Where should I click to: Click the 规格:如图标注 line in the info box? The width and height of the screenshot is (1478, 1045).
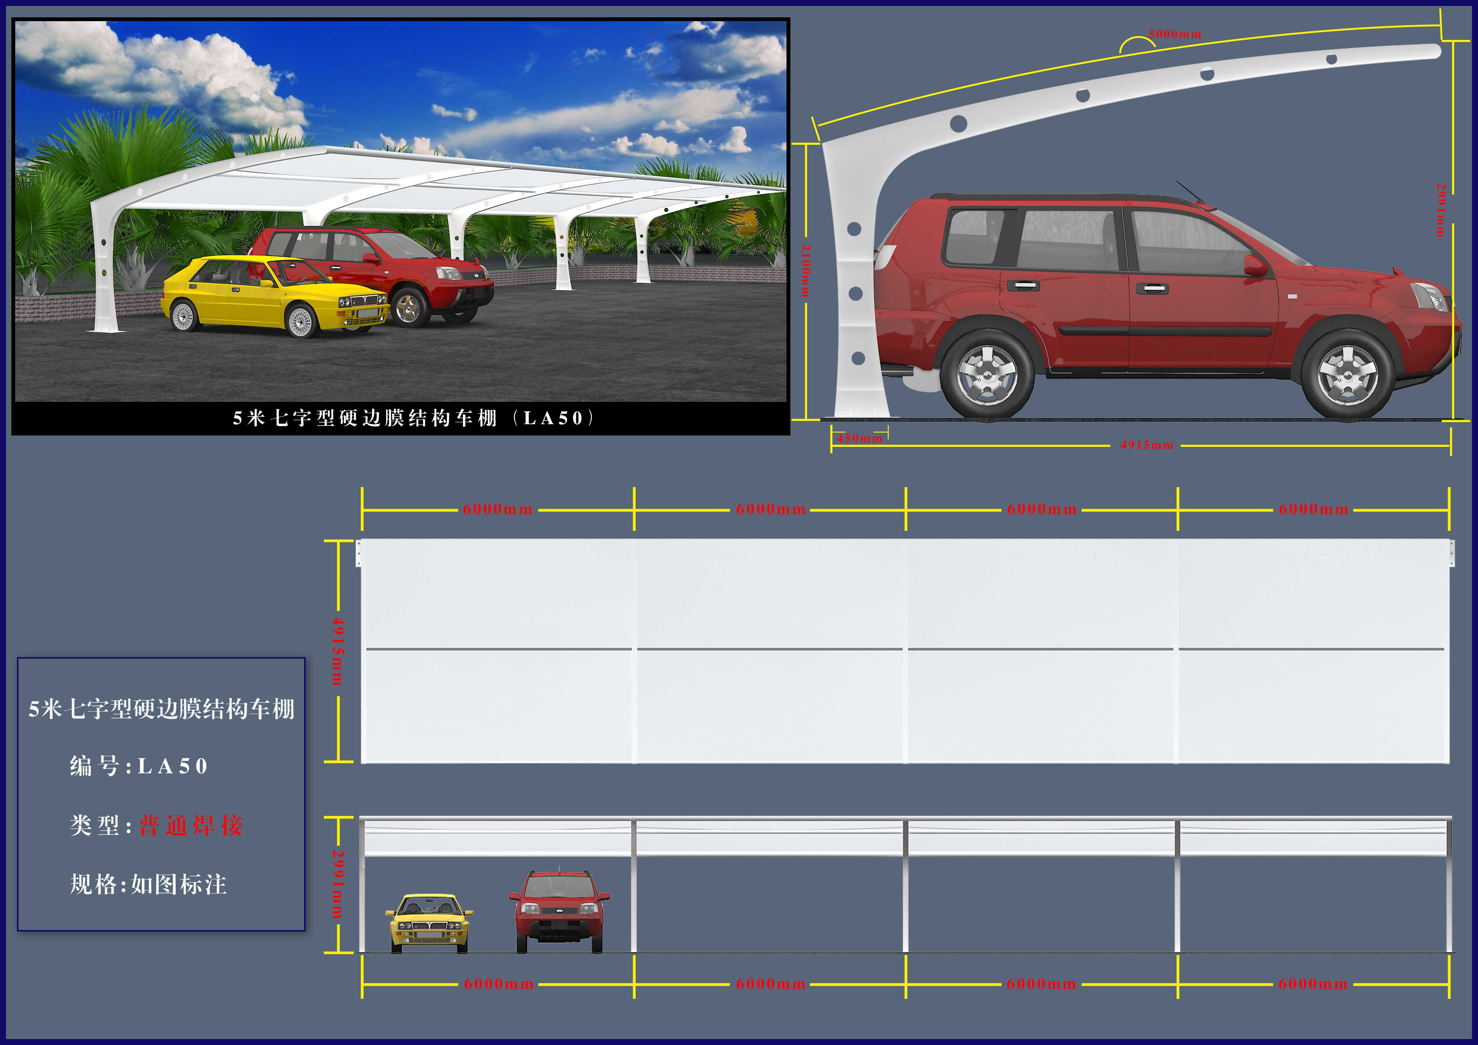click(148, 885)
